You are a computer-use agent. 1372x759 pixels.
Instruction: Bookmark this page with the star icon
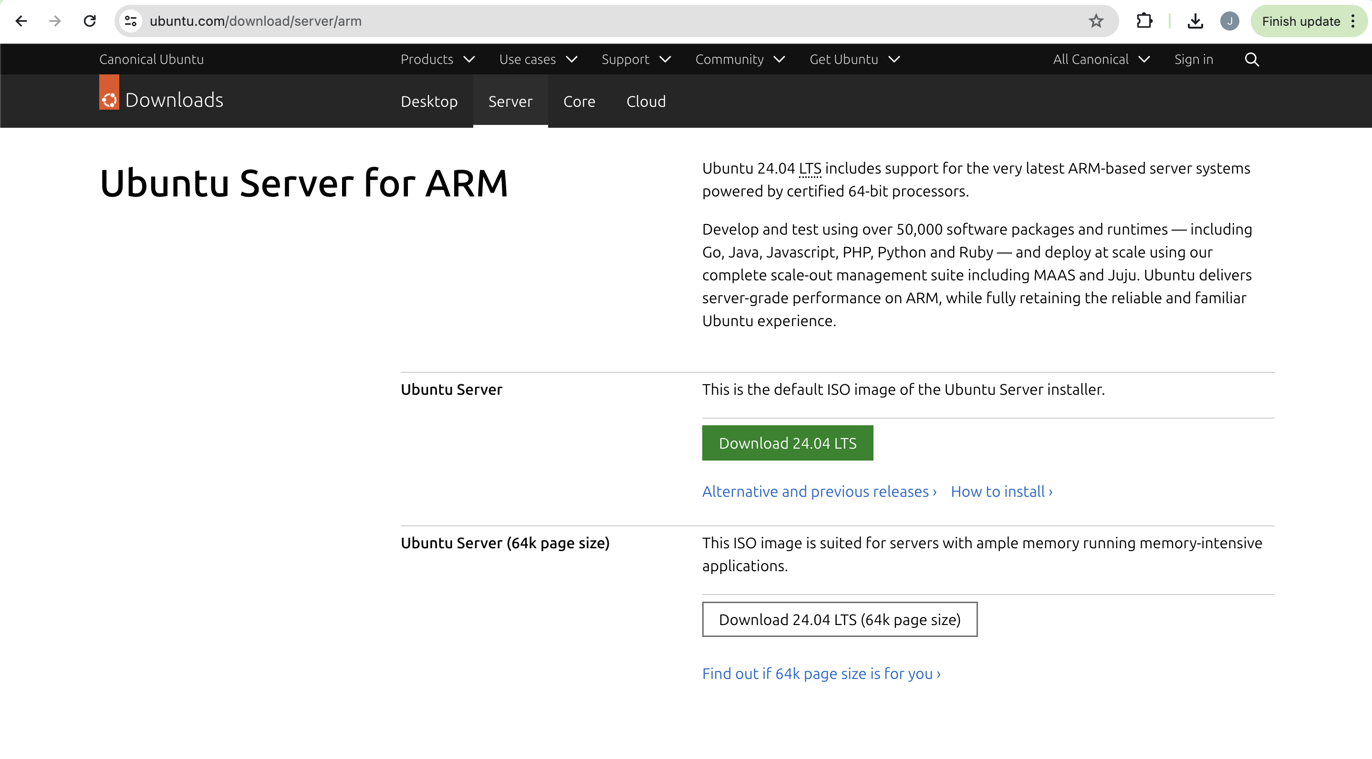1096,21
